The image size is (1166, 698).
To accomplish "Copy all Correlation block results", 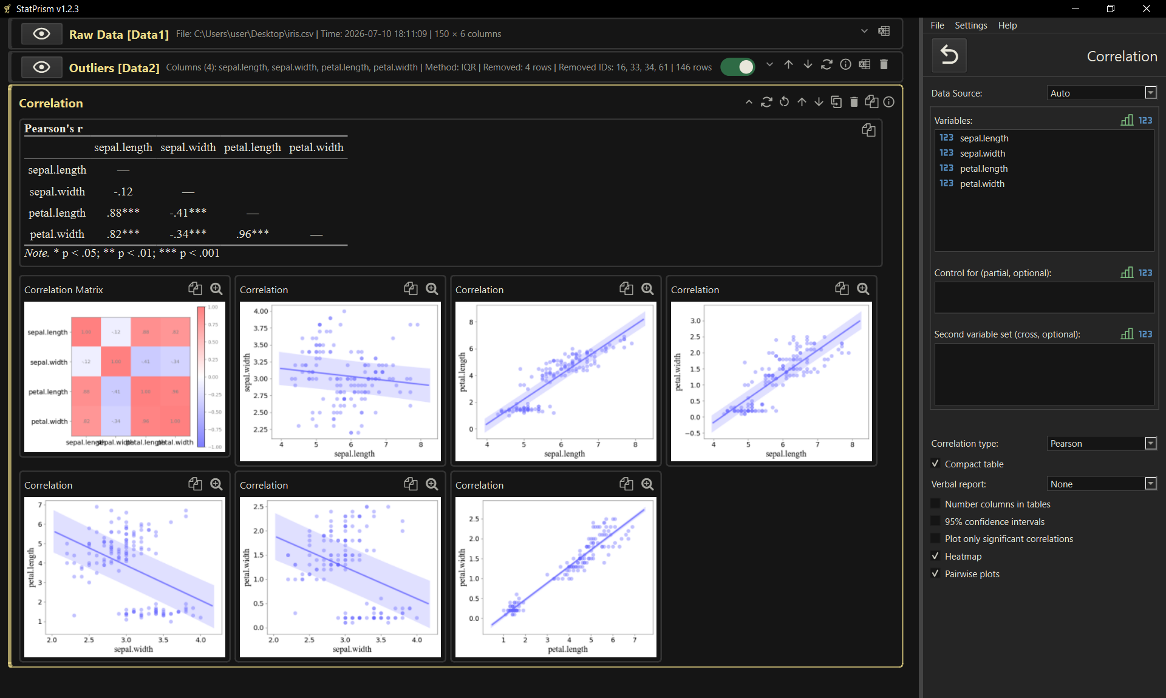I will click(x=871, y=102).
